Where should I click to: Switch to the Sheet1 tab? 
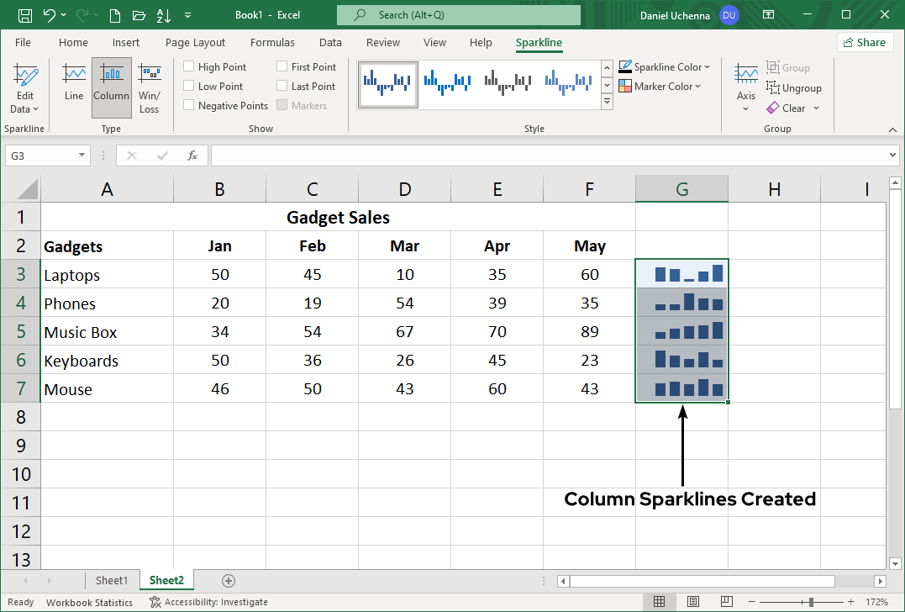tap(112, 580)
